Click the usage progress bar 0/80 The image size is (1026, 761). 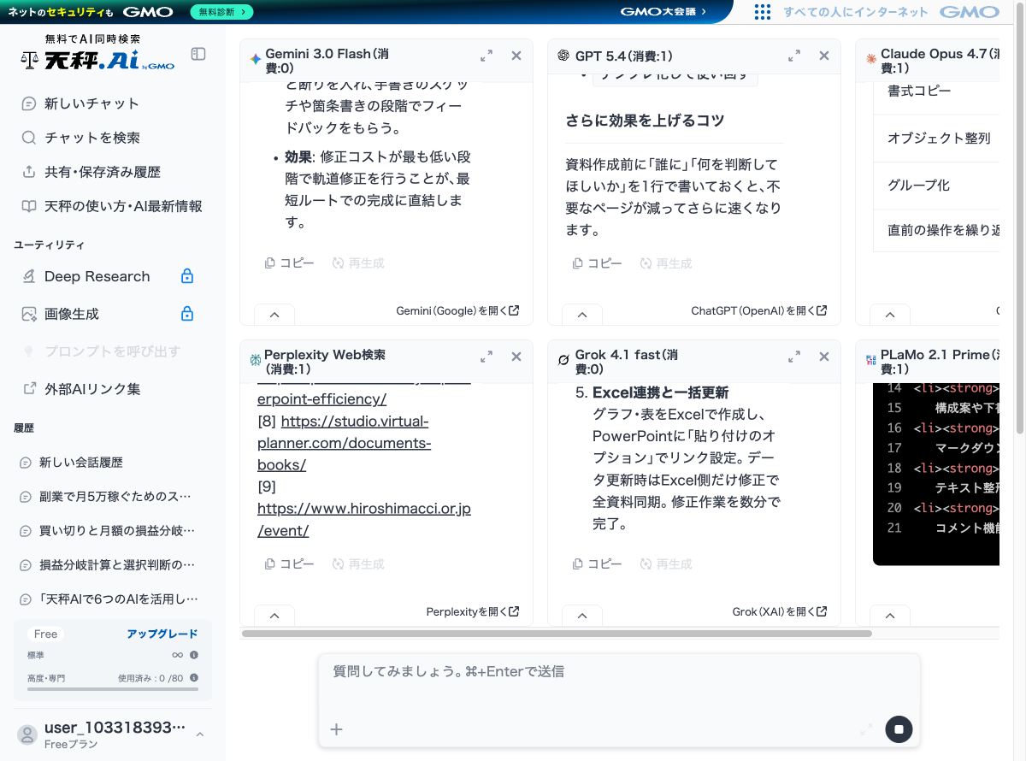click(x=113, y=688)
